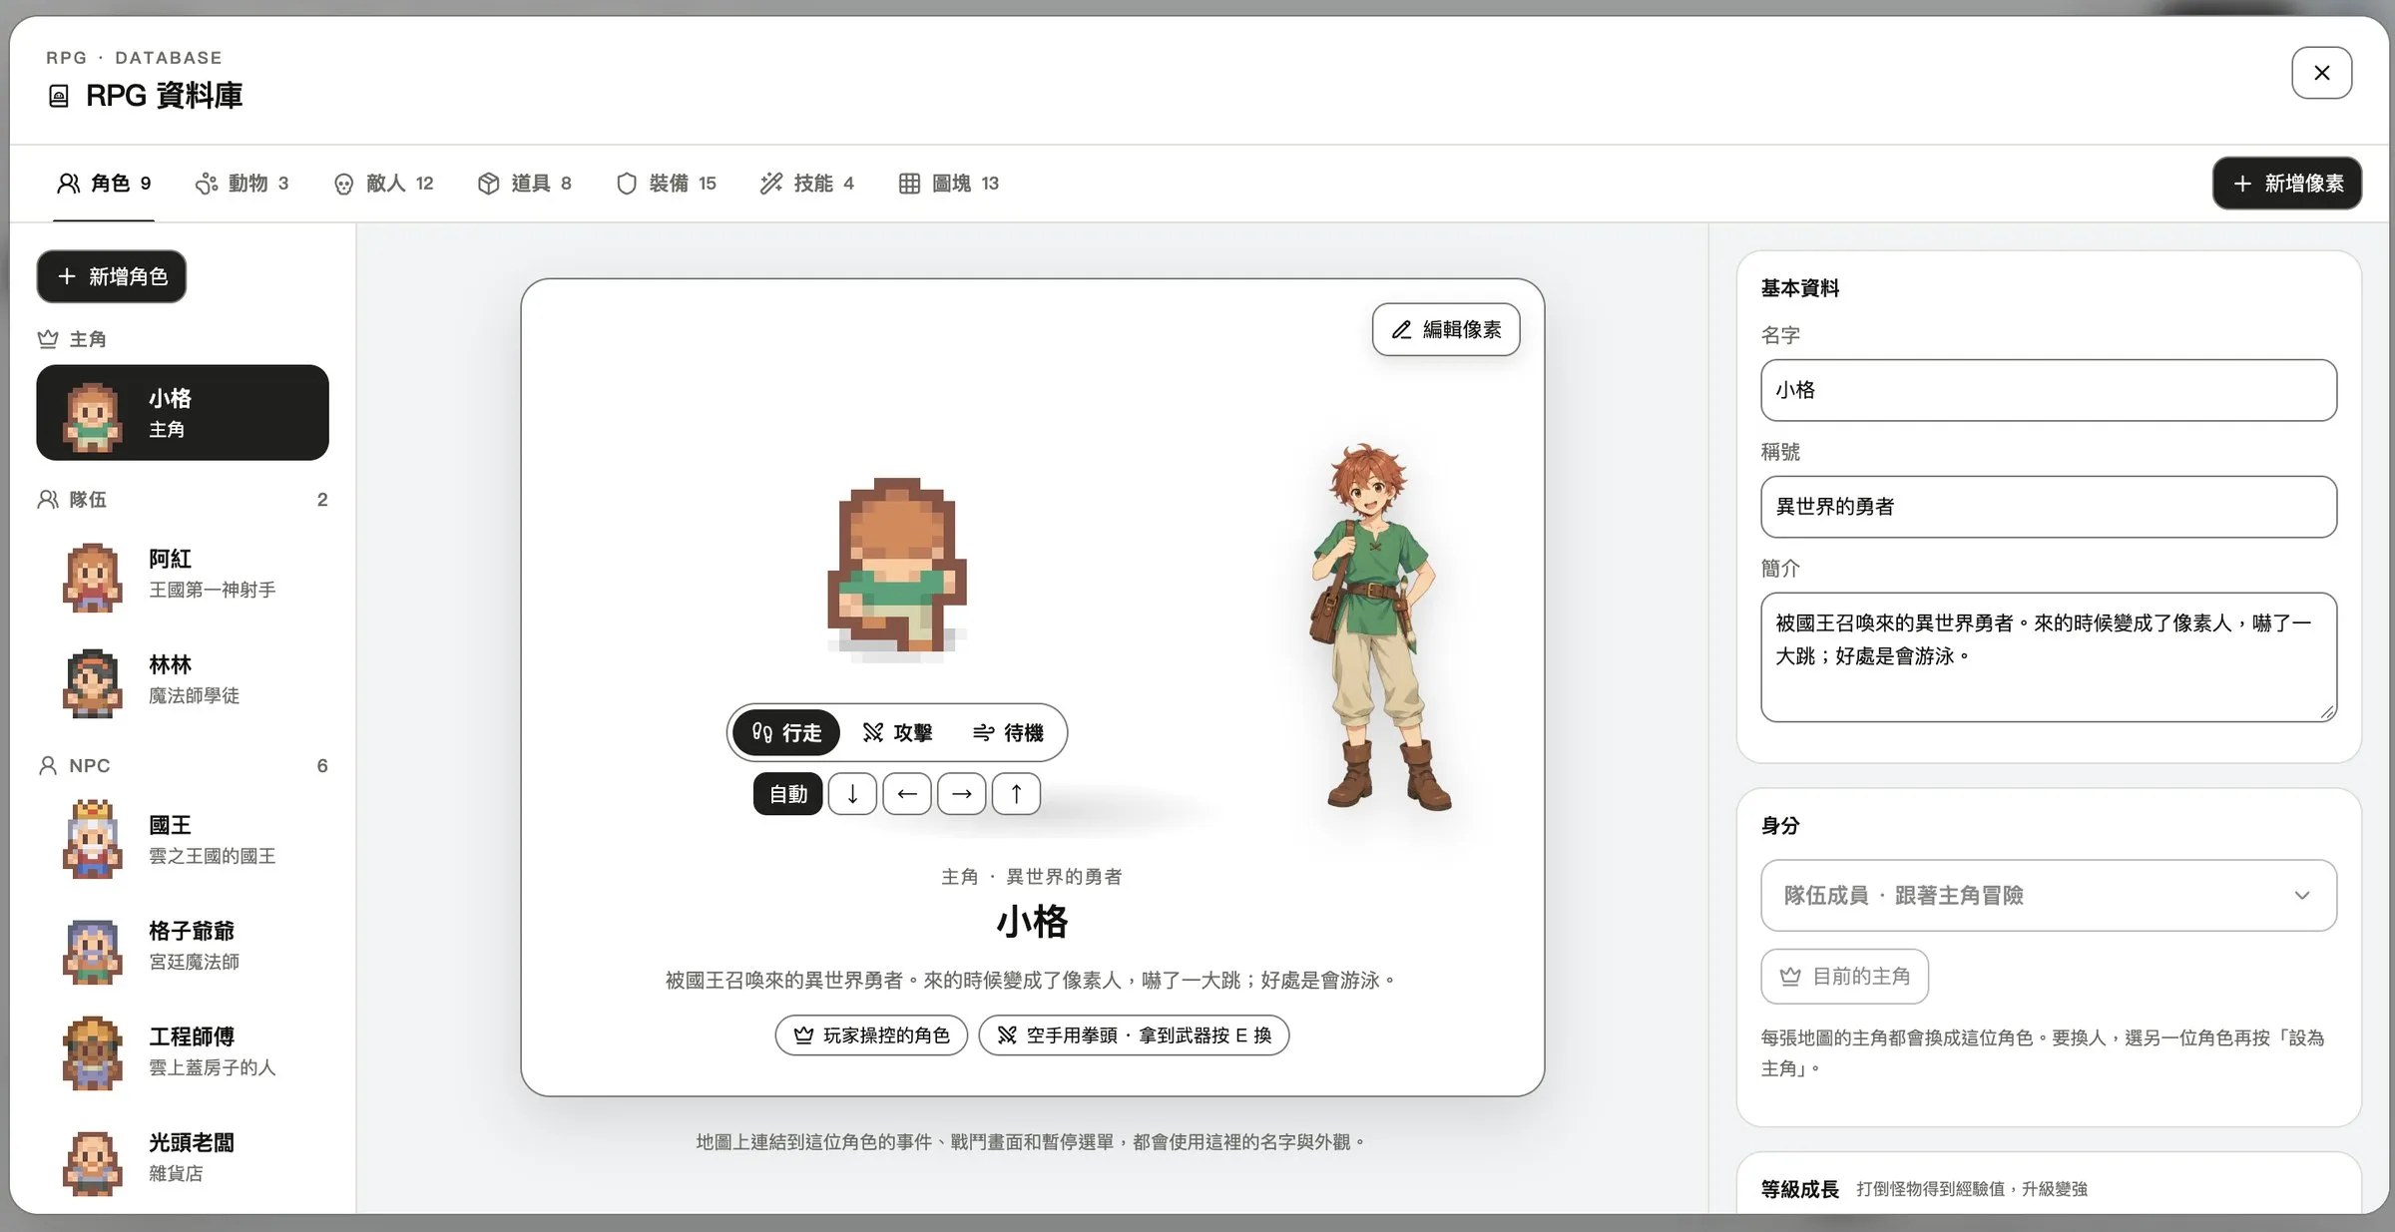Click the anime portrait of 小格

(1381, 626)
